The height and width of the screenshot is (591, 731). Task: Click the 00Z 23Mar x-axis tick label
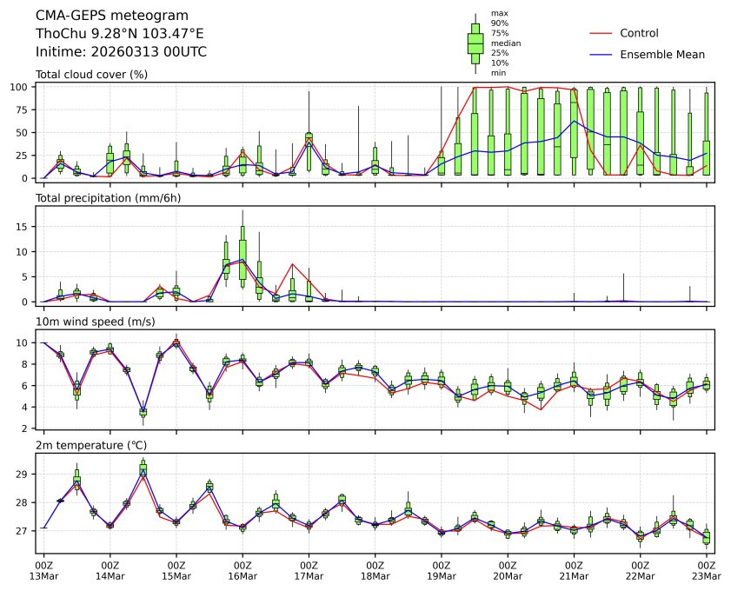pos(706,570)
